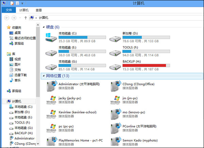Click the address bar path field
Screen dimensions: 204x148
pyautogui.click(x=116, y=18)
